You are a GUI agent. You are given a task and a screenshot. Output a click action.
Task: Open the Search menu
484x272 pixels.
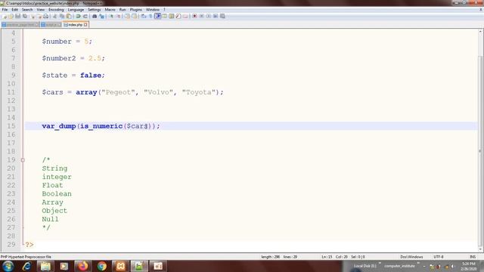pos(27,10)
